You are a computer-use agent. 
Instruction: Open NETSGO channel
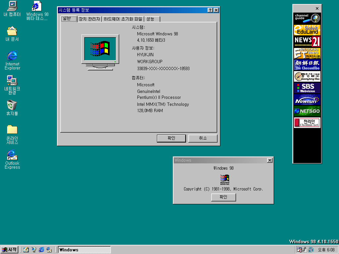(307, 111)
